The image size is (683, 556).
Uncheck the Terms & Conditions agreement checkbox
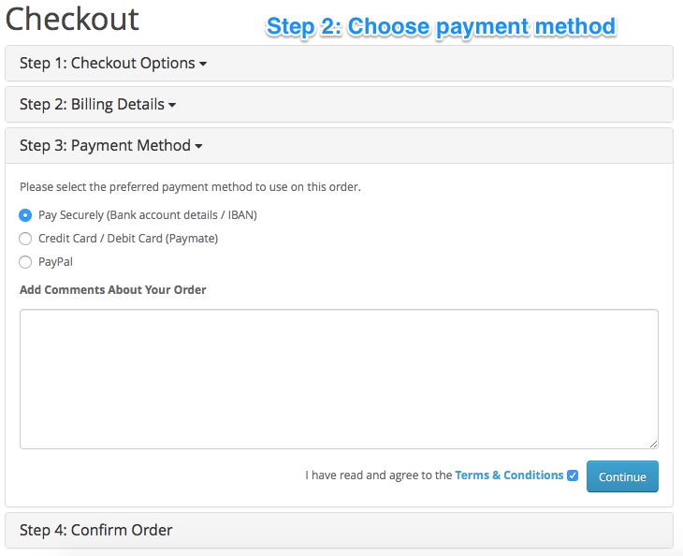tap(573, 476)
